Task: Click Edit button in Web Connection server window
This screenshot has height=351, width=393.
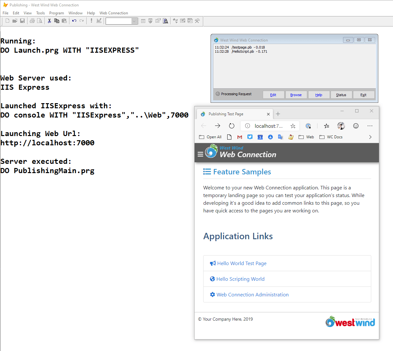Action: (273, 95)
